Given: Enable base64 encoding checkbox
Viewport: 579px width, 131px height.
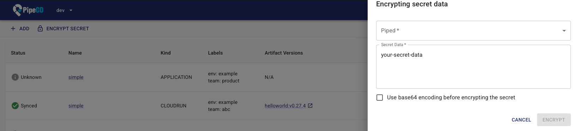Looking at the screenshot, I should click(x=380, y=98).
